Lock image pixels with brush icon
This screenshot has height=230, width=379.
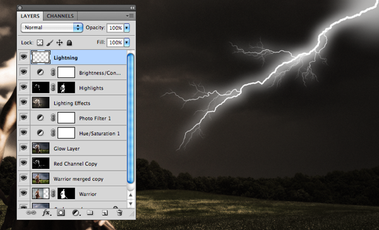coord(49,43)
